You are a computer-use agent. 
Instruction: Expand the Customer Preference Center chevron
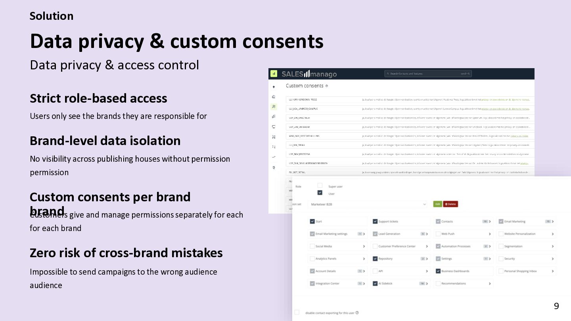[427, 246]
